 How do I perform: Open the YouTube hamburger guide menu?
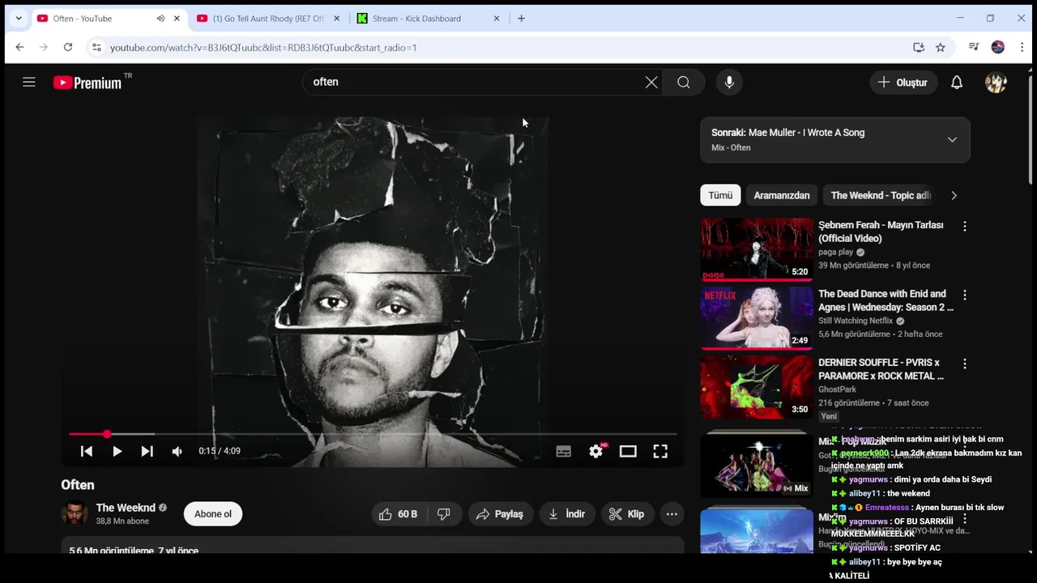click(29, 82)
